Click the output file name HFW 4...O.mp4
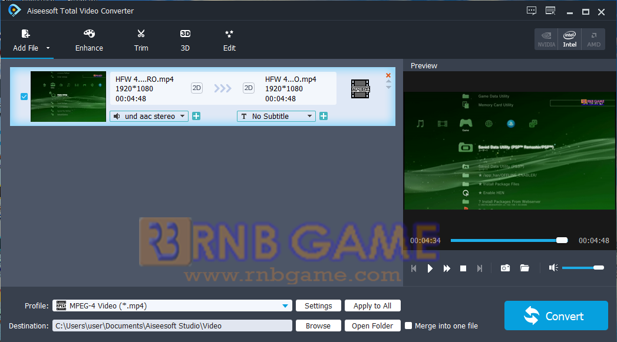This screenshot has width=617, height=342. (291, 79)
